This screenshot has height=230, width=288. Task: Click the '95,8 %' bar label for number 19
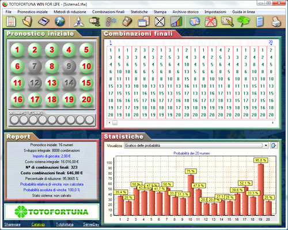[261, 160]
